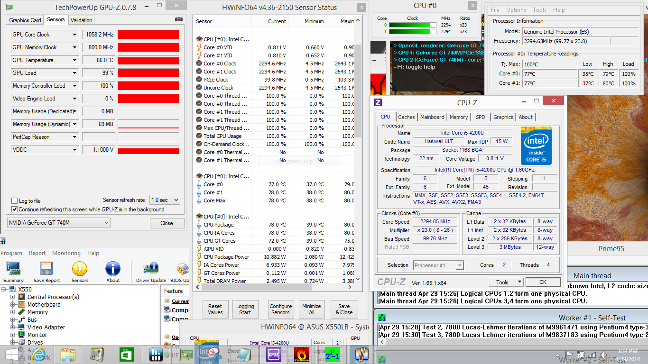Toggle Continue refreshing in background checkbox
Viewport: 648px width, 364px height.
point(15,209)
